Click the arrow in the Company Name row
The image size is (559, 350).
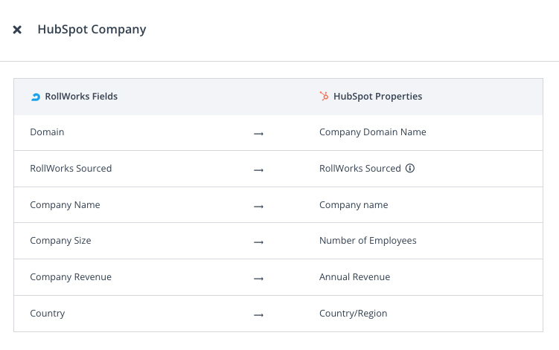tap(258, 206)
